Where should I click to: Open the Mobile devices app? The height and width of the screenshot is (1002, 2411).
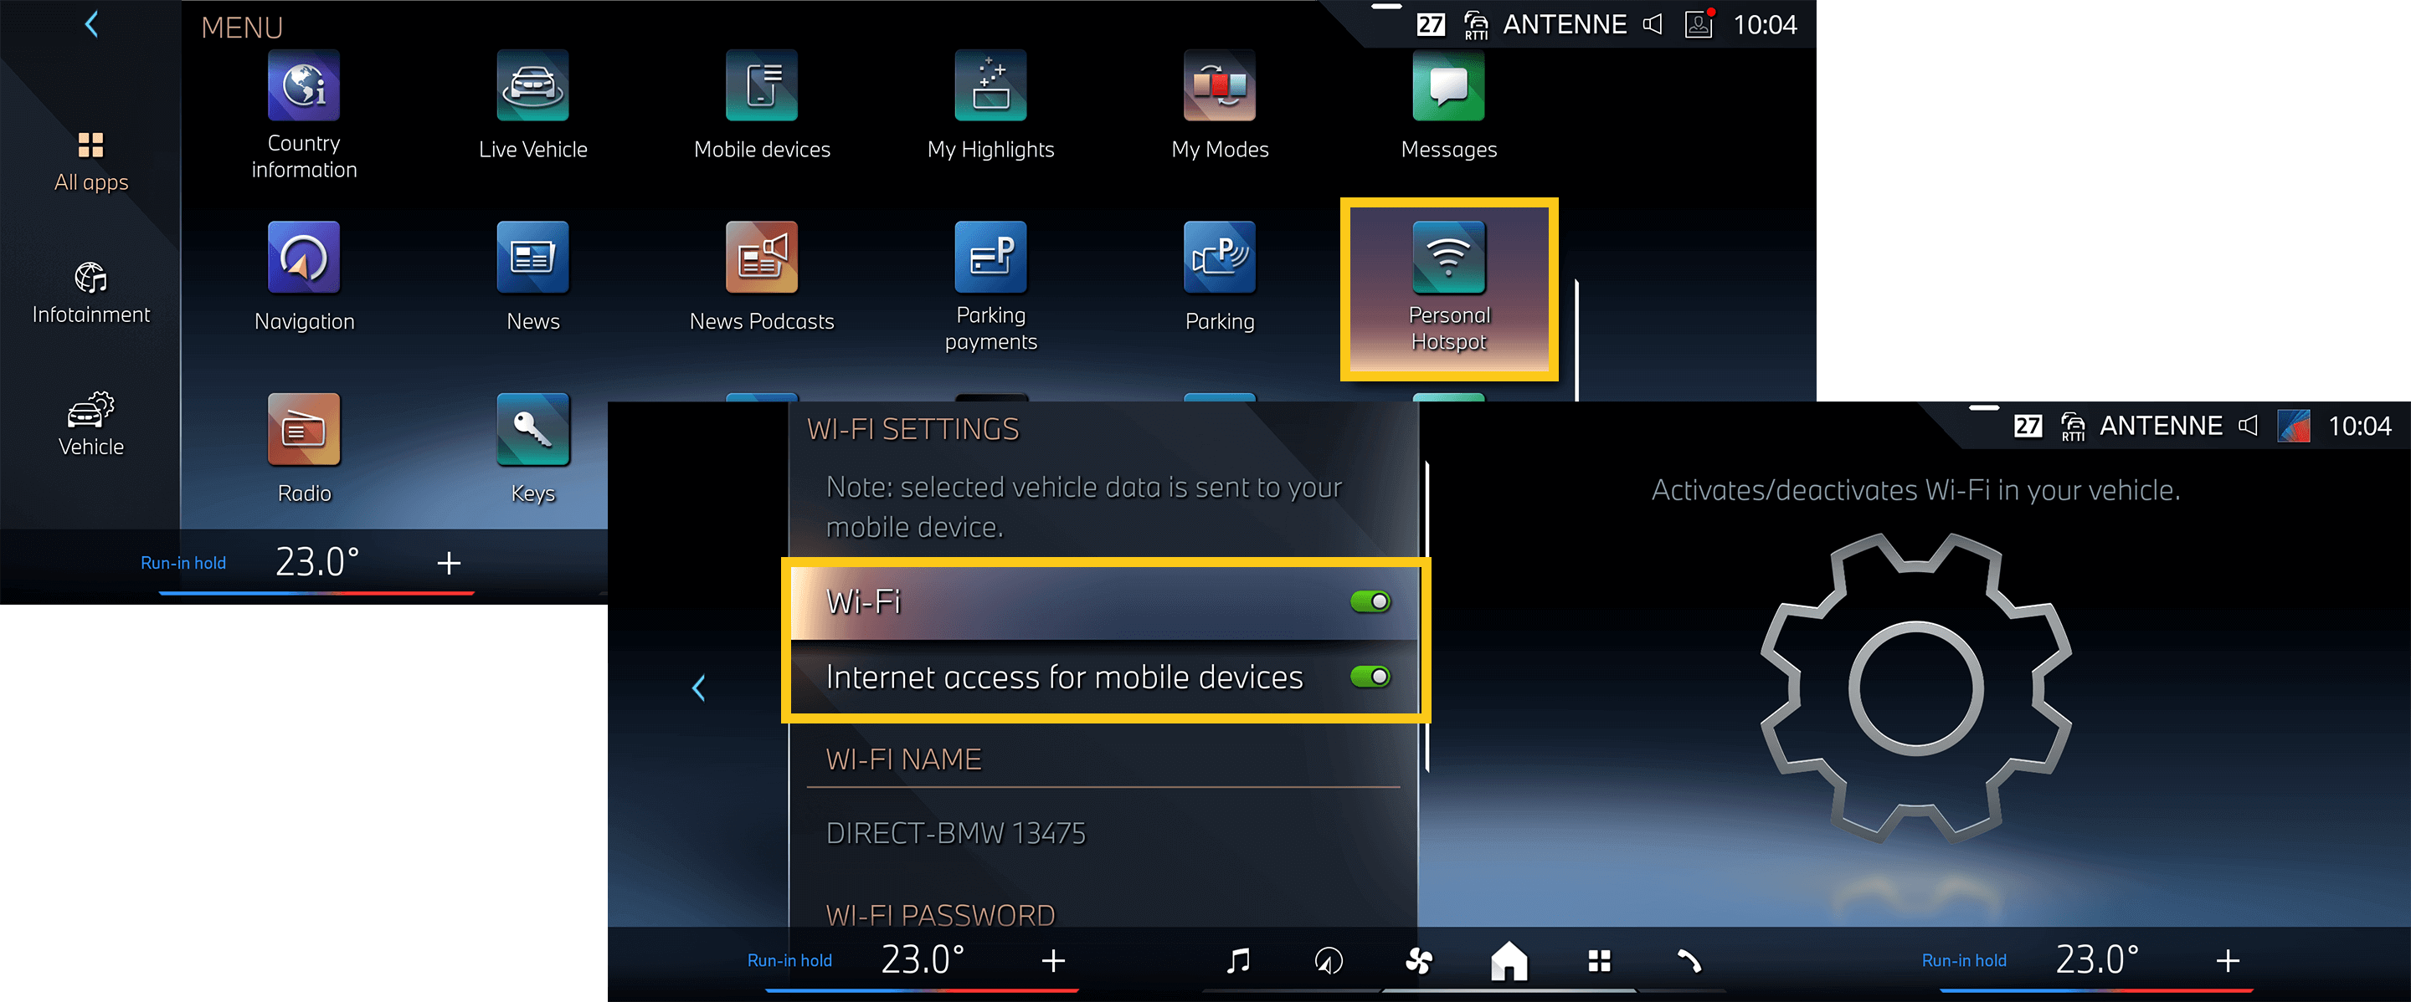click(x=762, y=105)
